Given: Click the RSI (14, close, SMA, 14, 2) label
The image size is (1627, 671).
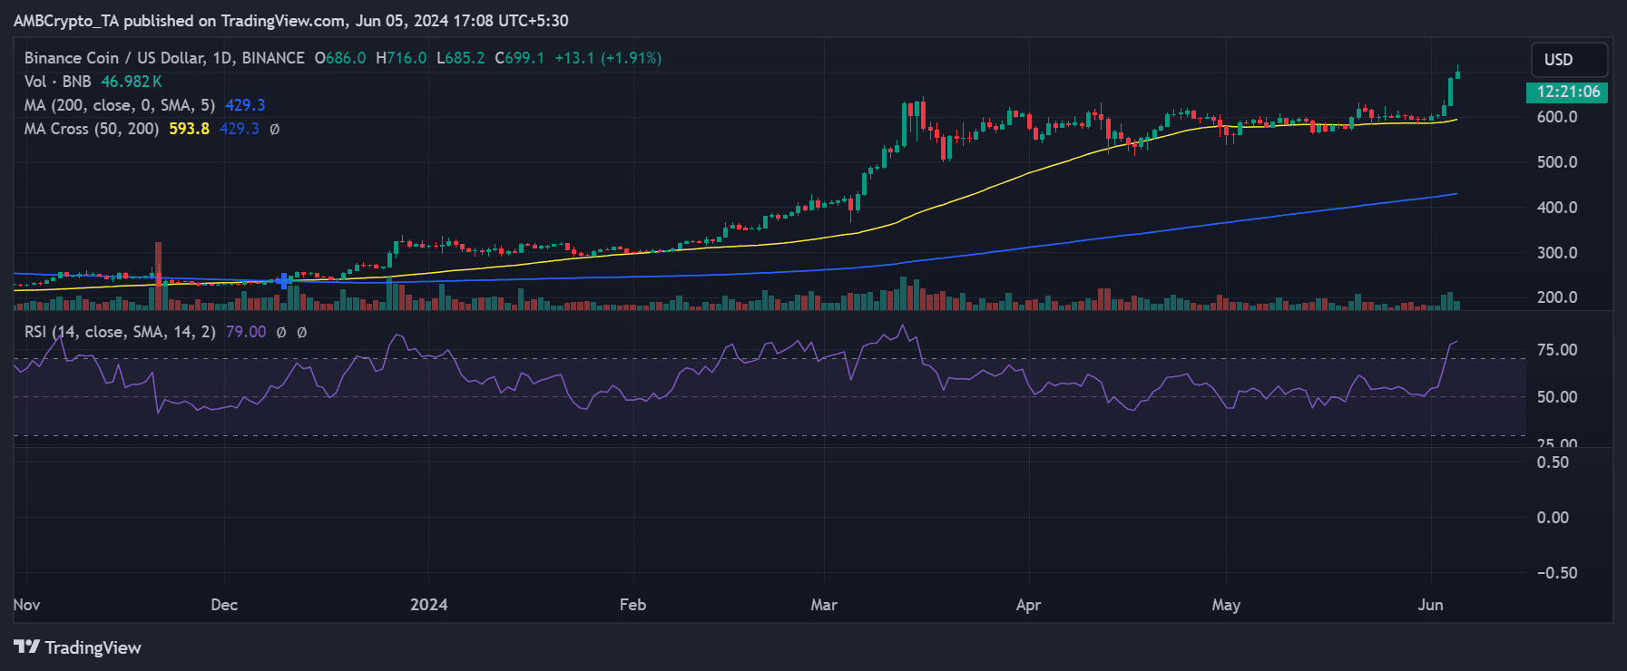Looking at the screenshot, I should coord(120,332).
